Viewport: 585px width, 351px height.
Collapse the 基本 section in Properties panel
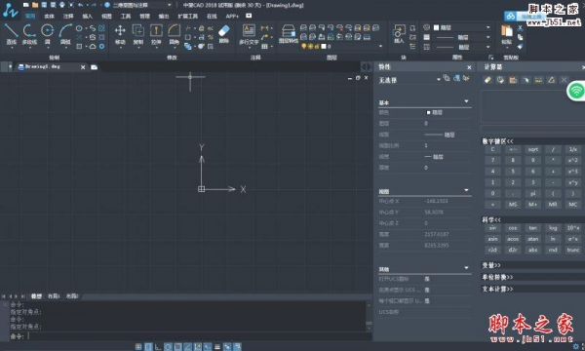pos(466,101)
